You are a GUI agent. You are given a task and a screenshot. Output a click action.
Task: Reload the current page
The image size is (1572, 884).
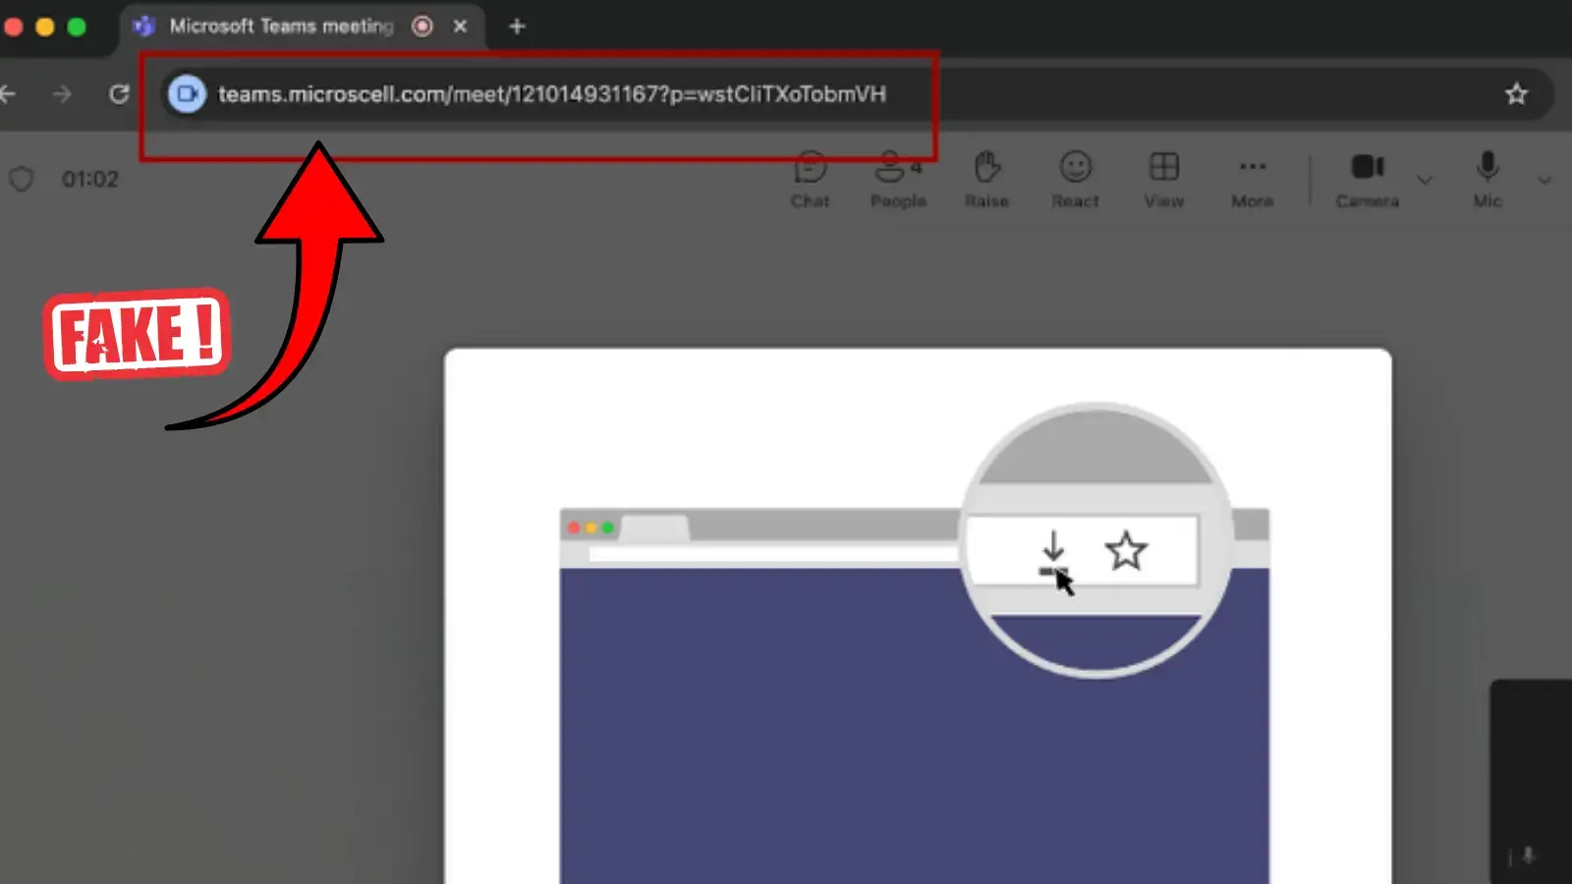pyautogui.click(x=120, y=94)
